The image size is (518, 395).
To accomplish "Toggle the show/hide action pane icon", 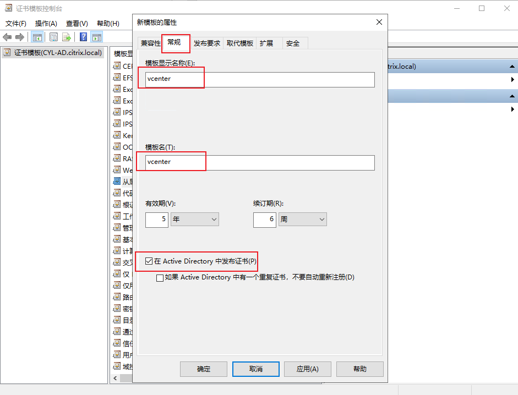I will point(97,37).
